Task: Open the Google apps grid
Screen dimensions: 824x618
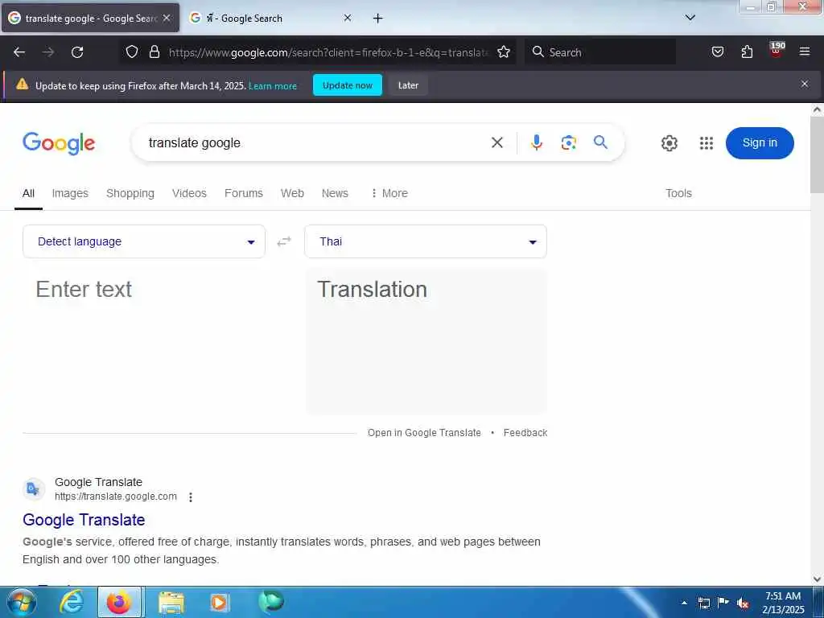Action: coord(707,143)
